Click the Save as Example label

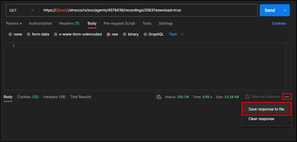(266, 97)
